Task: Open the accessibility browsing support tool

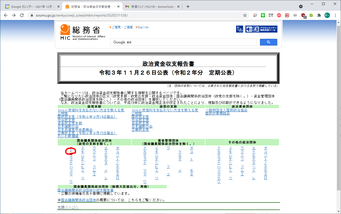Action: (261, 29)
